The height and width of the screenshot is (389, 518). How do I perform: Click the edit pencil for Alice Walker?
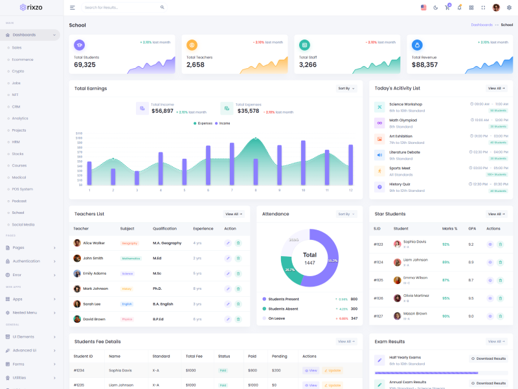tap(228, 243)
